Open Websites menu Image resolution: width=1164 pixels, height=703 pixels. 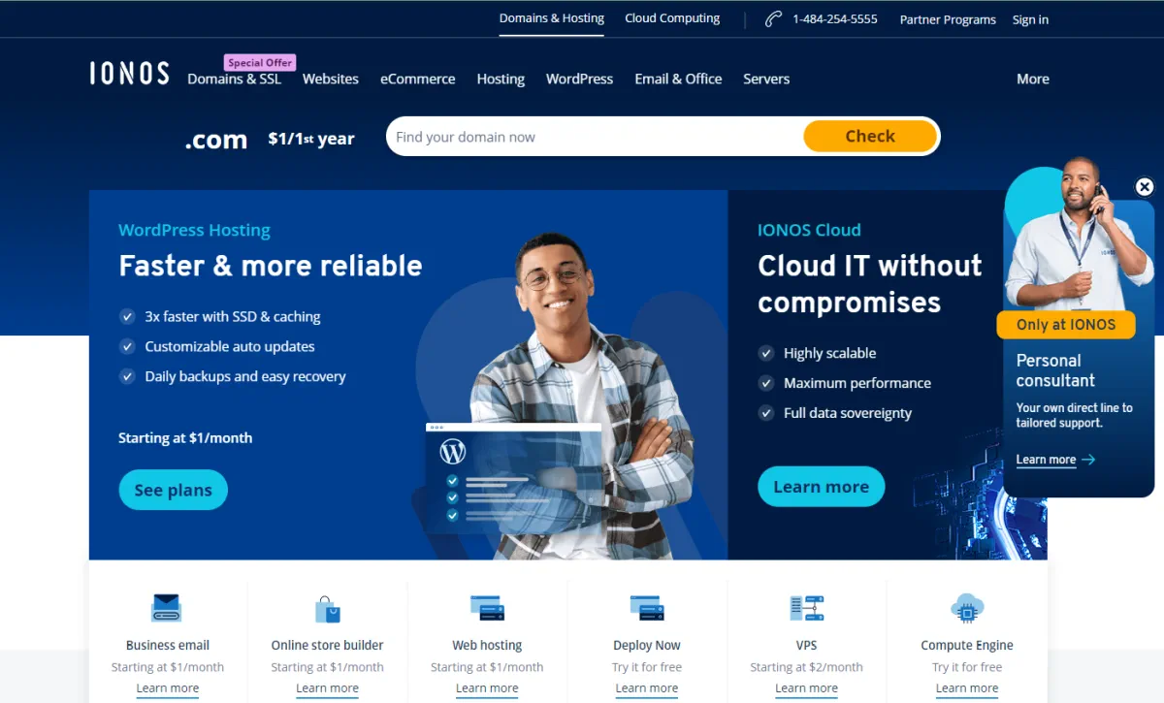pyautogui.click(x=331, y=79)
